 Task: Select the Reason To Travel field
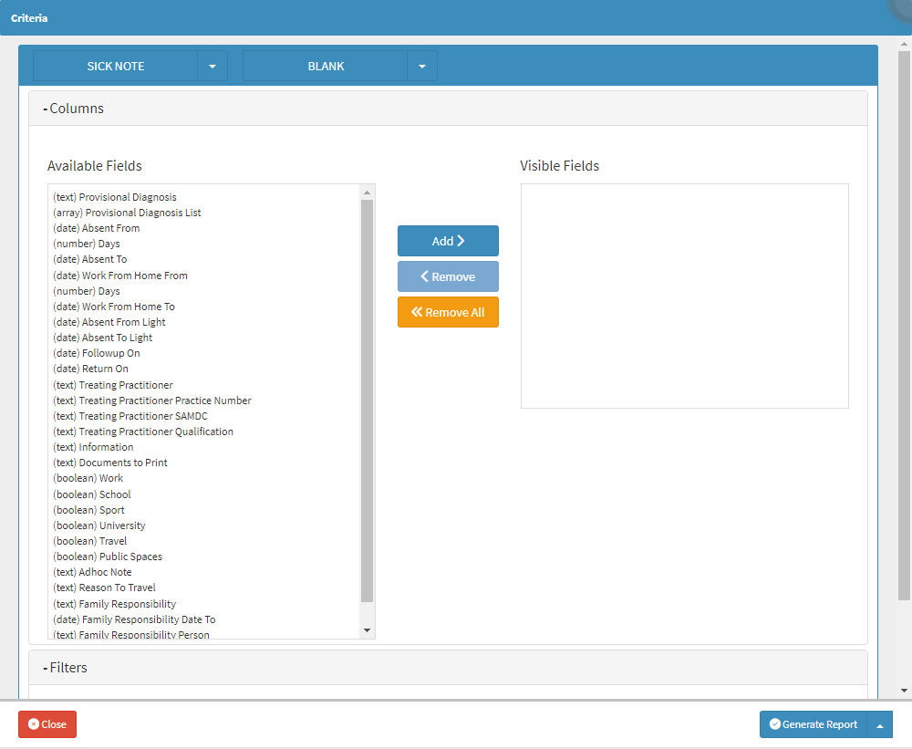pyautogui.click(x=104, y=588)
